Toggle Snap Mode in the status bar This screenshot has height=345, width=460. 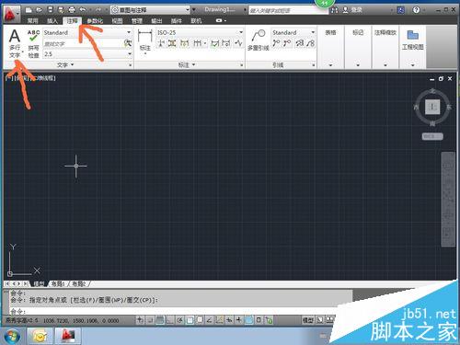(x=150, y=320)
